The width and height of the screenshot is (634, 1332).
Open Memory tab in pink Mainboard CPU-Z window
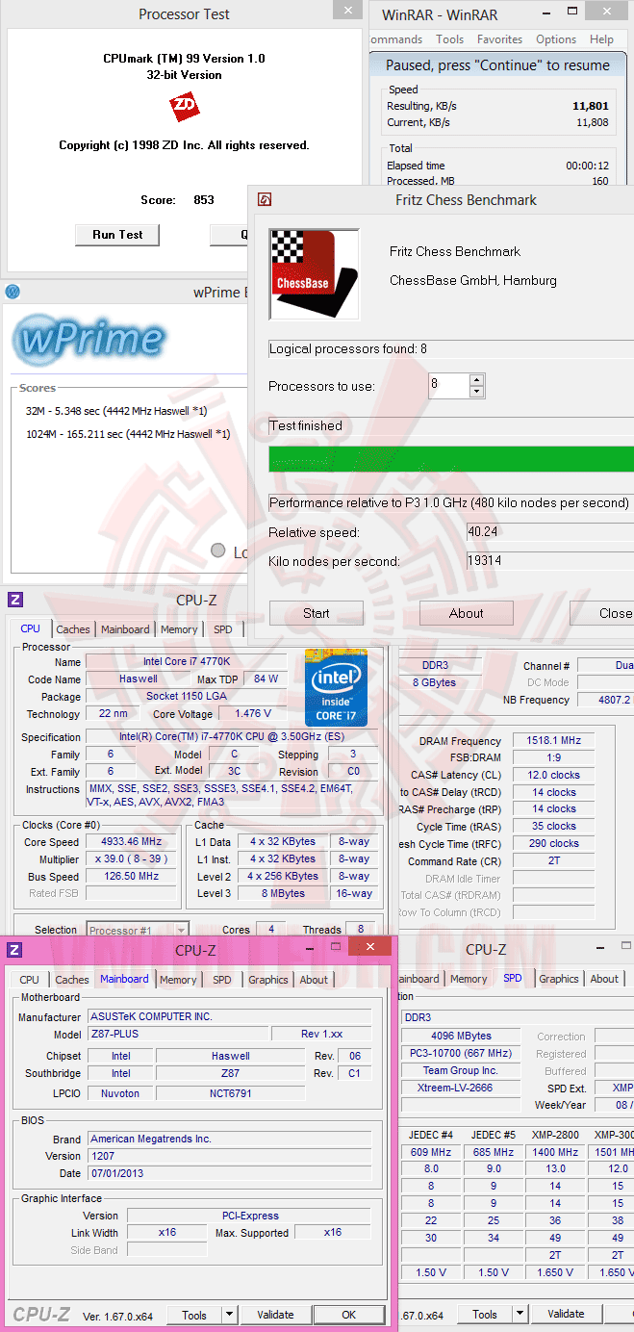pos(178,980)
